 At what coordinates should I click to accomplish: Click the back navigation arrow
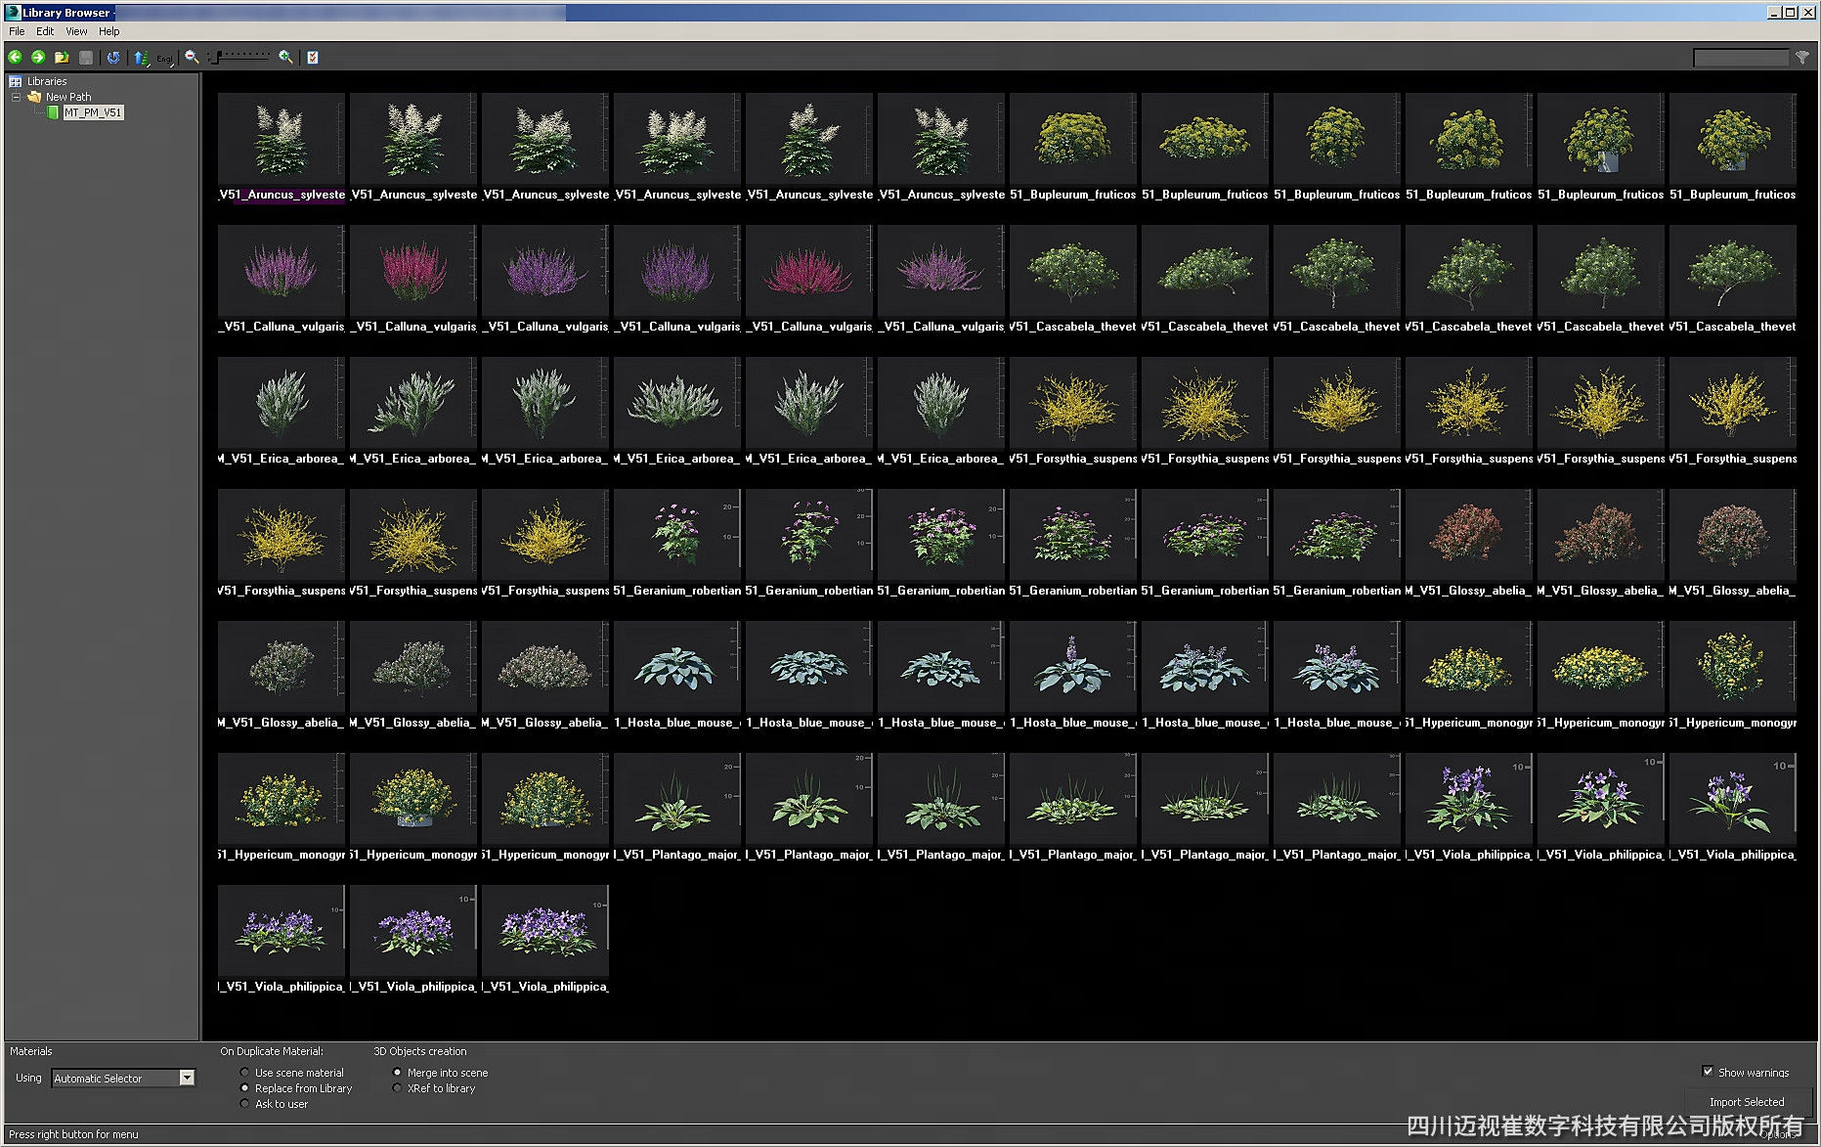coord(15,58)
